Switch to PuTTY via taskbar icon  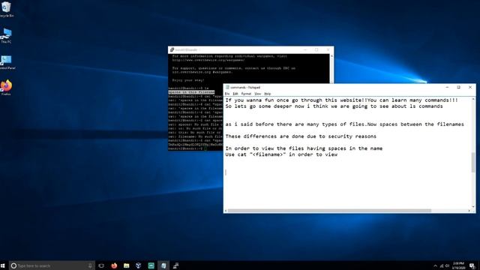(175, 265)
